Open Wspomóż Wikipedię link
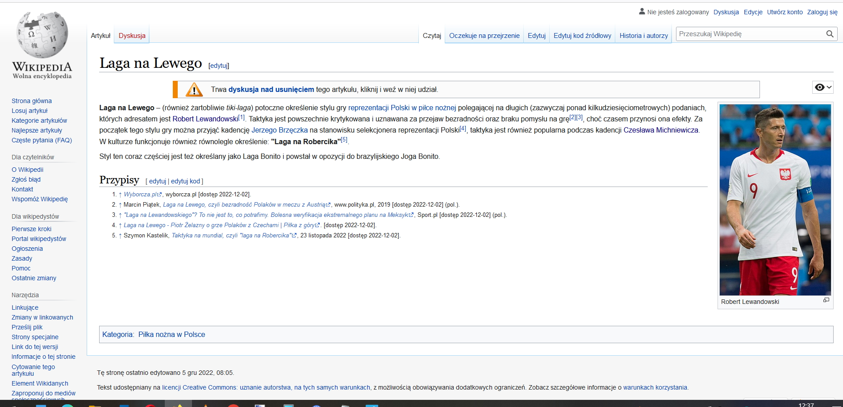Screen dimensions: 843x407 tap(40, 199)
